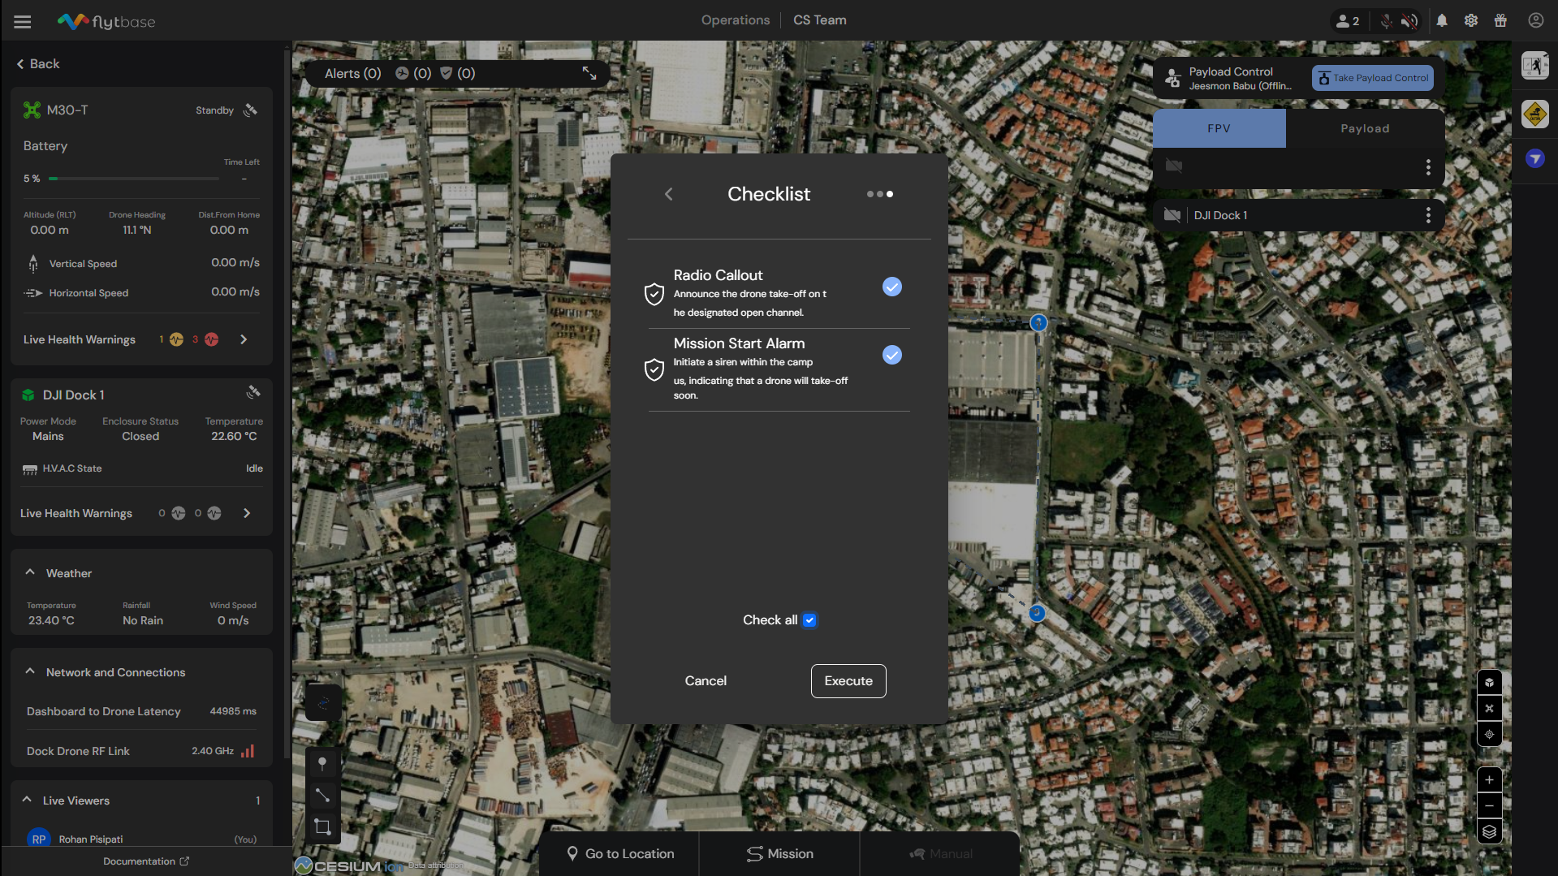Expand M30-T Live Health Warnings
This screenshot has height=876, width=1558.
point(244,340)
